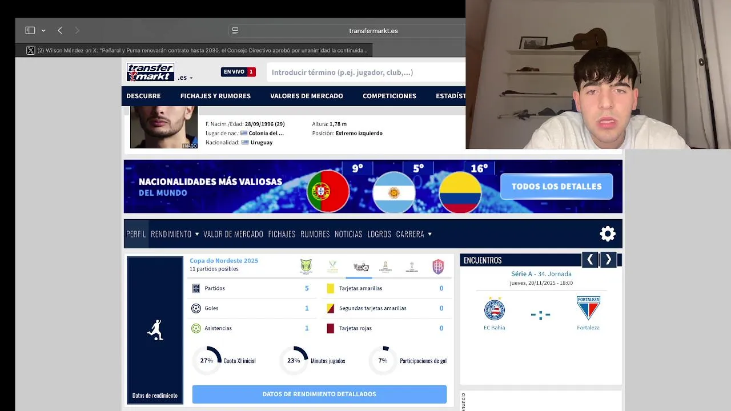Click the 27% Cuota XI inicial ring
Viewport: 731px width, 411px height.
207,361
